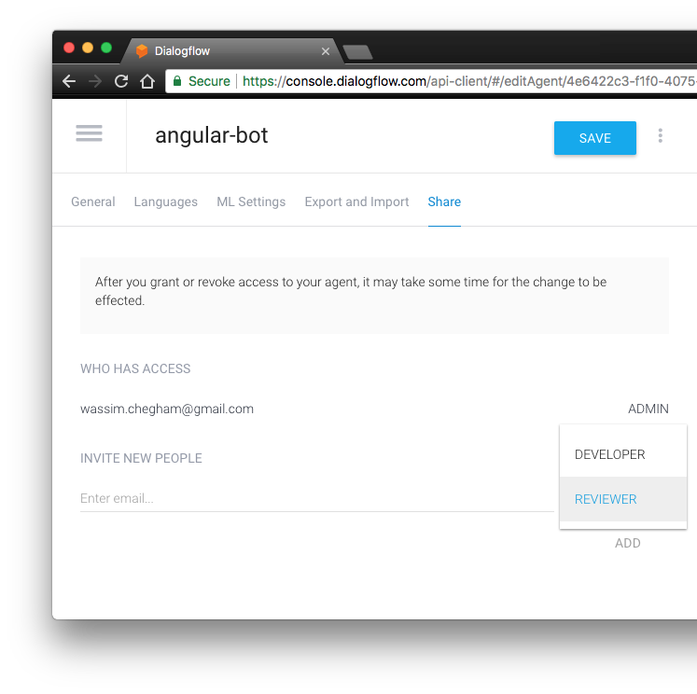Open the Export and Import tab
697x694 pixels.
pos(356,201)
